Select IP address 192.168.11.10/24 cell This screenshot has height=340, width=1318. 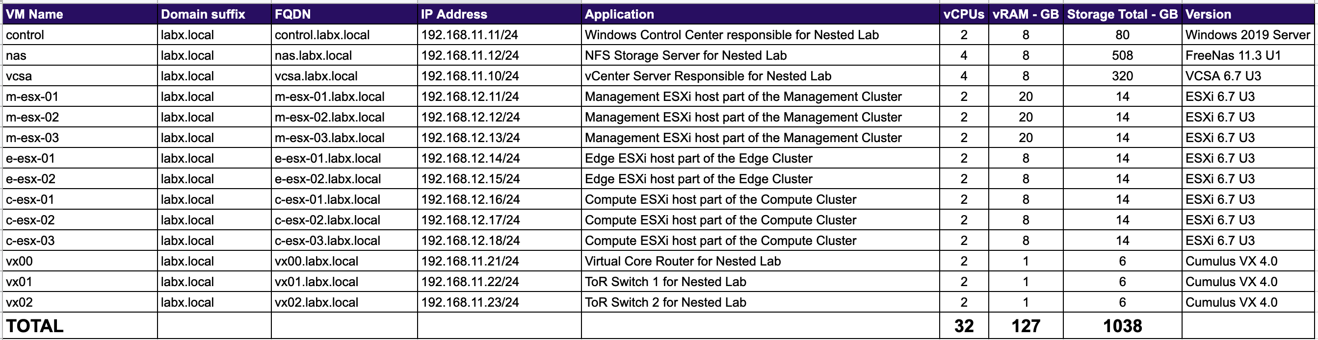pyautogui.click(x=470, y=76)
